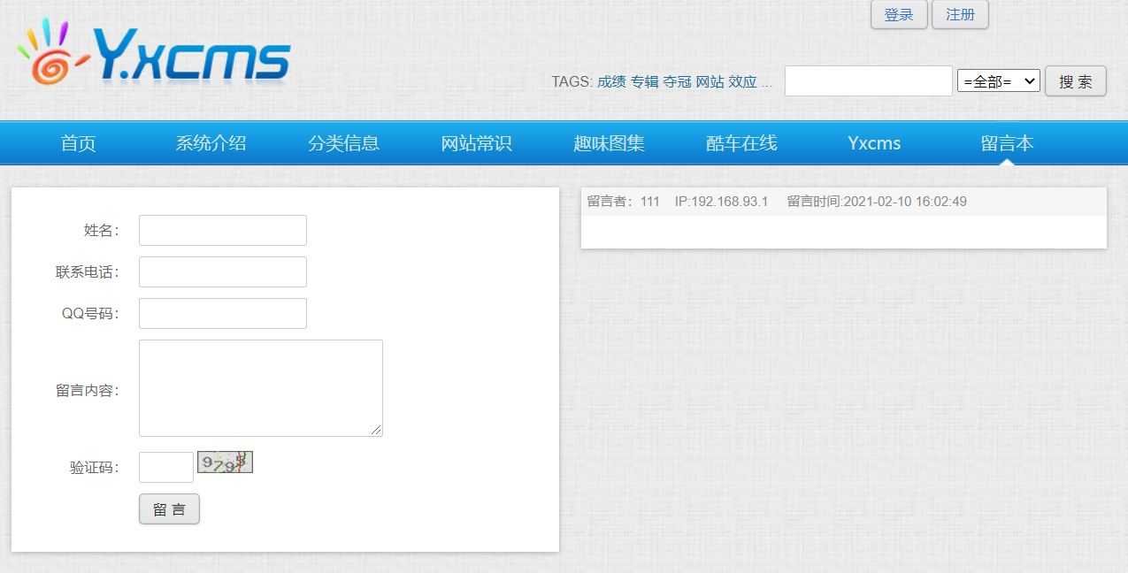1128x573 pixels.
Task: Click the 注册 register button
Action: (x=960, y=15)
